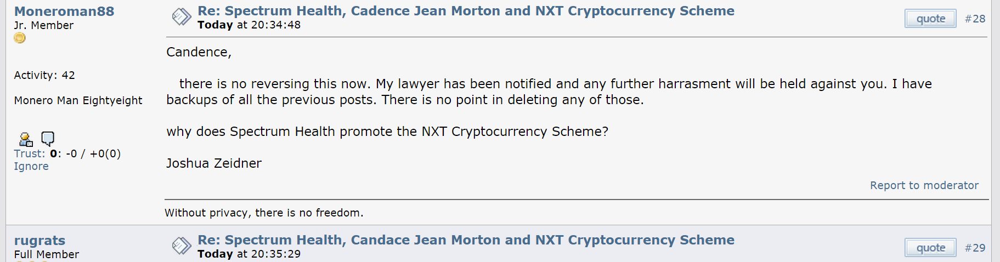Open the #28 post number permalink

(975, 19)
